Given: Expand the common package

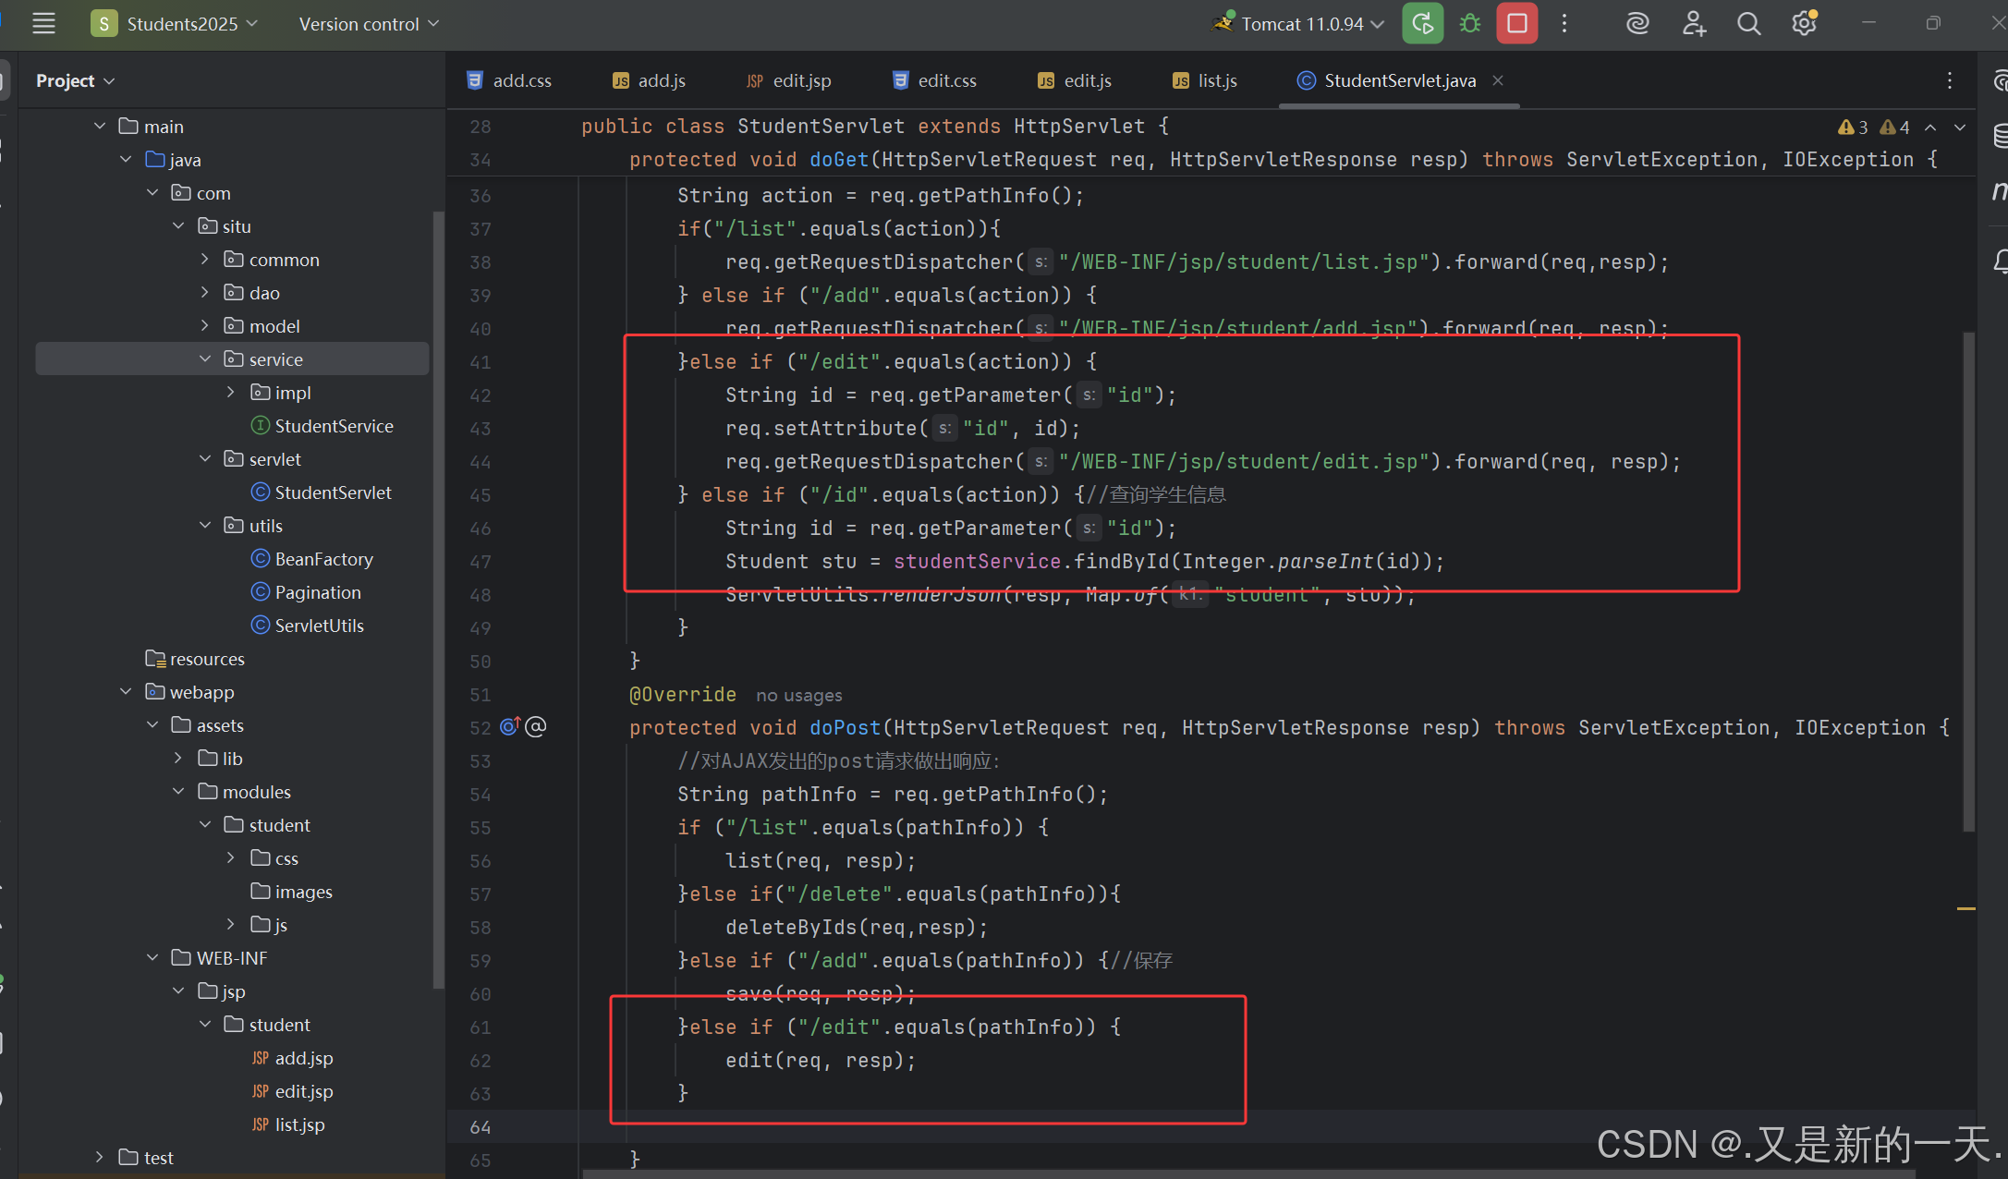Looking at the screenshot, I should [x=205, y=260].
